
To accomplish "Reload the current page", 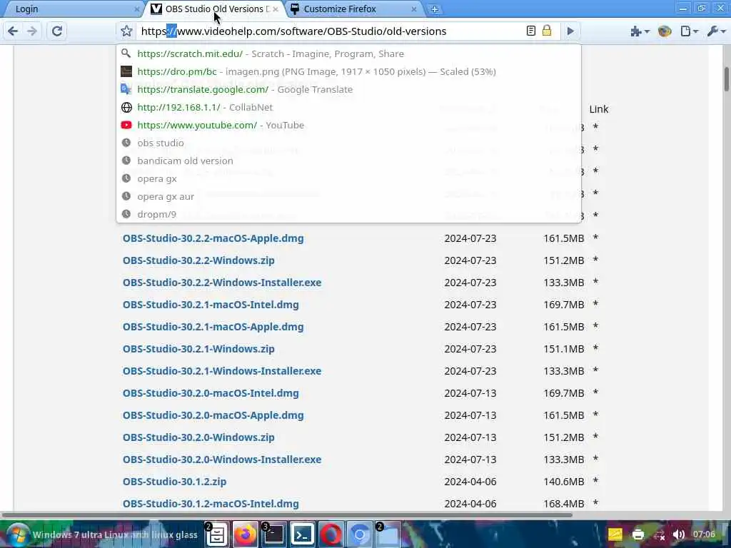I will click(57, 31).
